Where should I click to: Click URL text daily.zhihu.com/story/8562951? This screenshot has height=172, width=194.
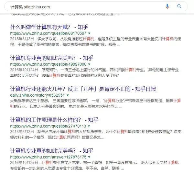(x=38, y=95)
